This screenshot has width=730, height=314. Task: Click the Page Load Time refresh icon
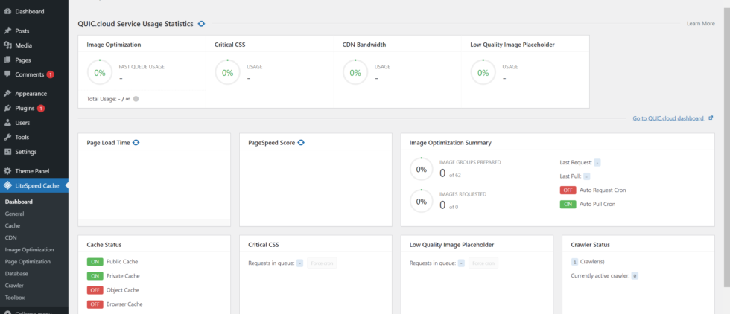pos(136,142)
